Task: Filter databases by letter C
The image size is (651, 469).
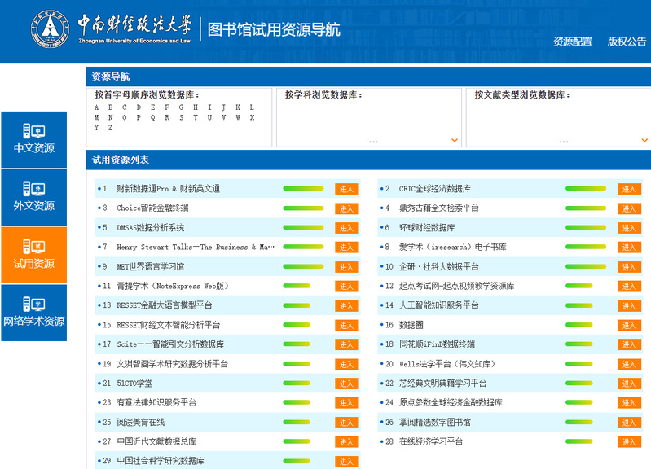Action: click(x=125, y=107)
